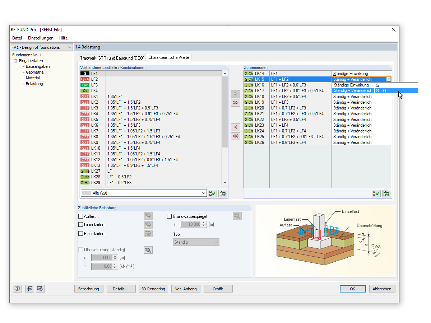Click G badge of LF1

click(x=85, y=74)
